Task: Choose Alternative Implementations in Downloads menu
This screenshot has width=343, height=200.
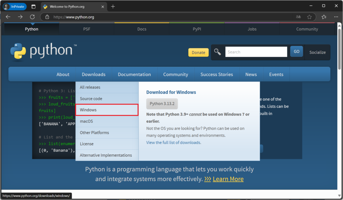Action: (107, 155)
